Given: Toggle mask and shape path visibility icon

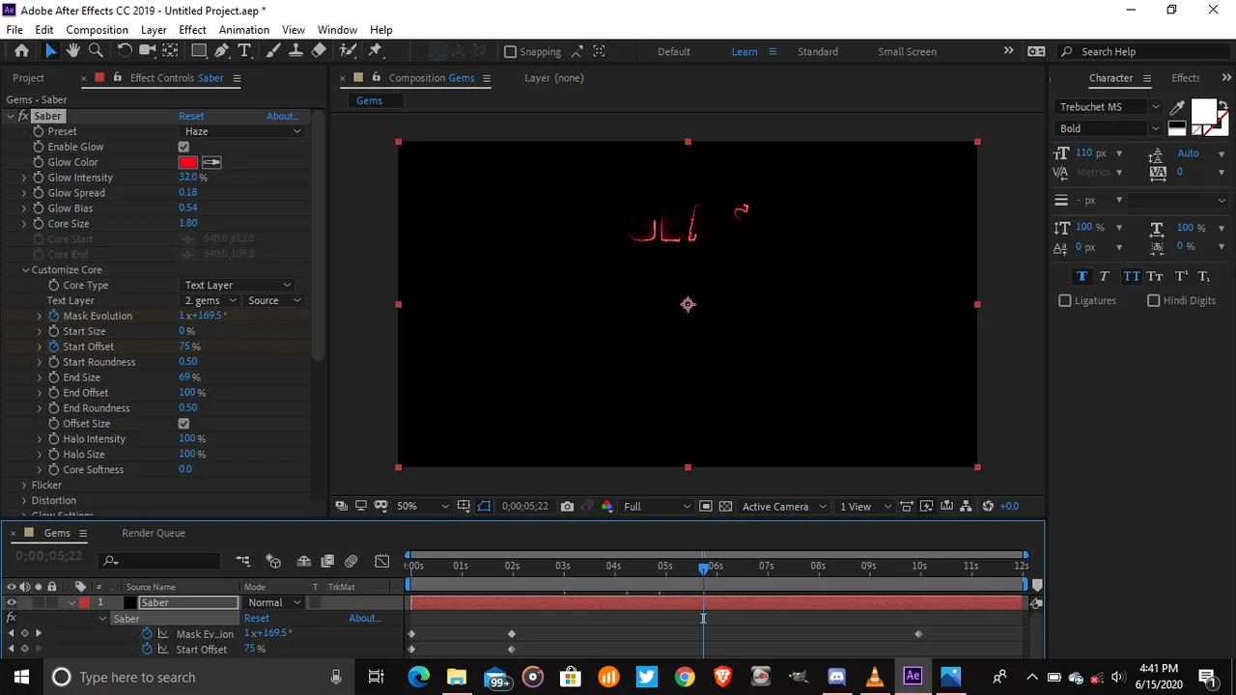Looking at the screenshot, I should 484,506.
